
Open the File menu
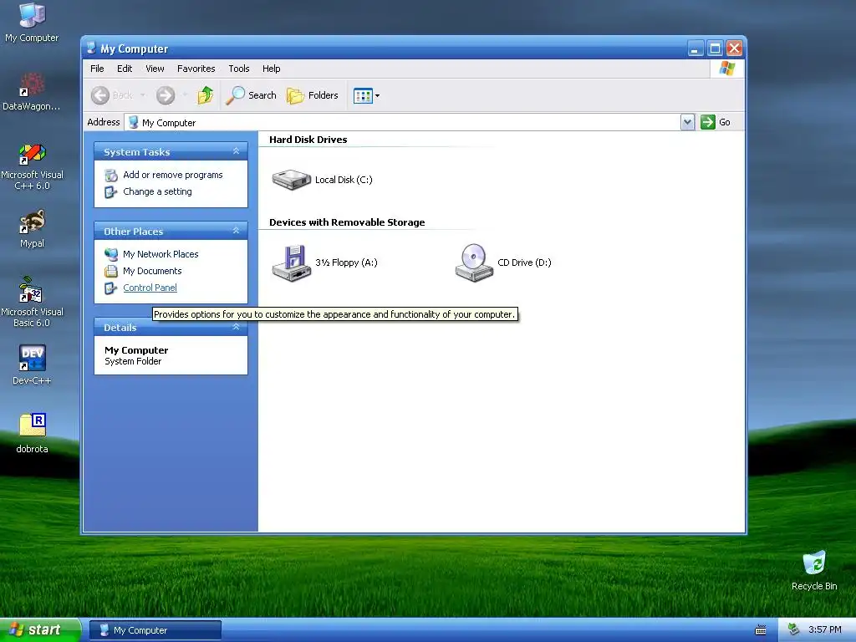pos(97,69)
